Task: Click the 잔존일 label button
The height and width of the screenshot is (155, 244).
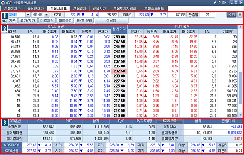Action: coord(193,15)
